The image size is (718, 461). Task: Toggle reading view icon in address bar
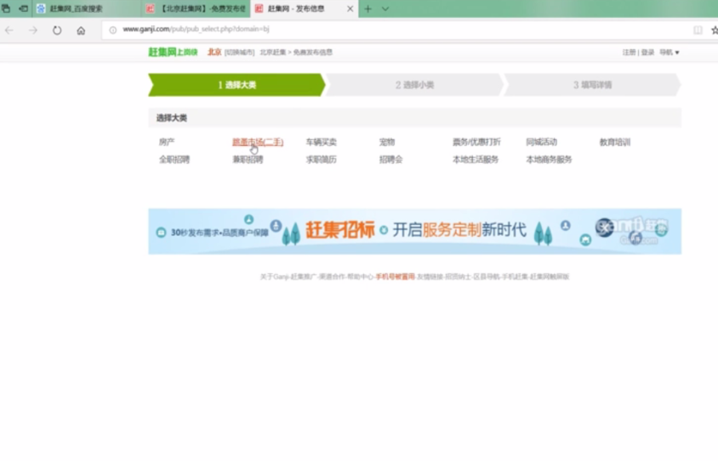pos(698,31)
